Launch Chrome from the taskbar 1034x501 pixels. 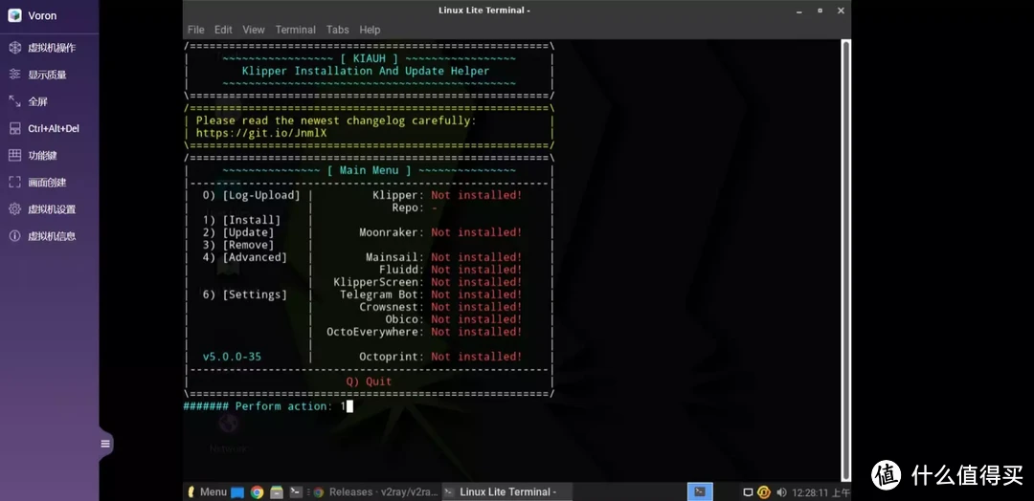(x=258, y=492)
